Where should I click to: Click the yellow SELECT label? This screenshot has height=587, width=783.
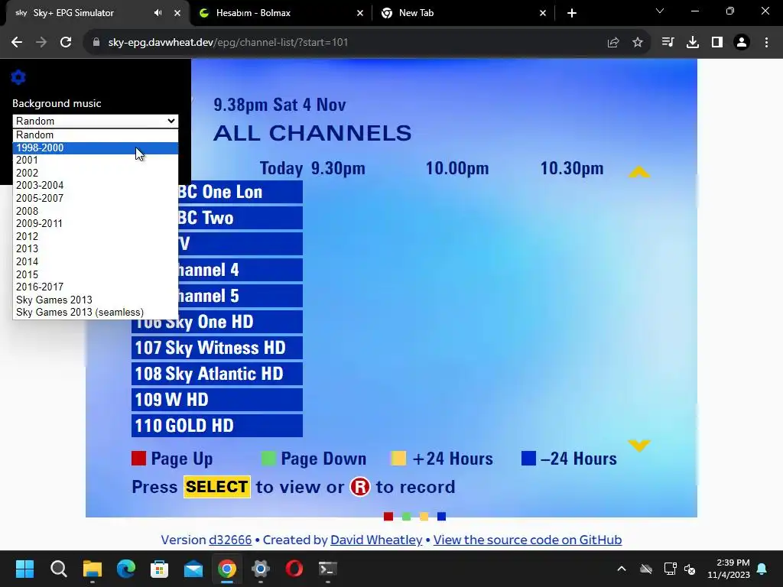click(x=216, y=487)
